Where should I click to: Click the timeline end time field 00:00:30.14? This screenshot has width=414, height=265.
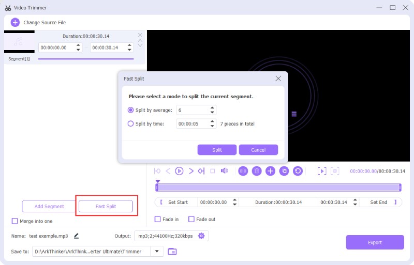click(335, 202)
